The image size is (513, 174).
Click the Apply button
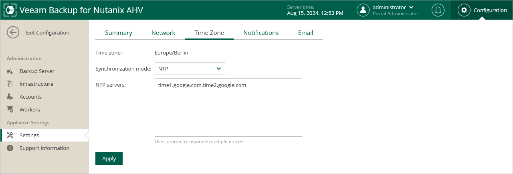(109, 158)
